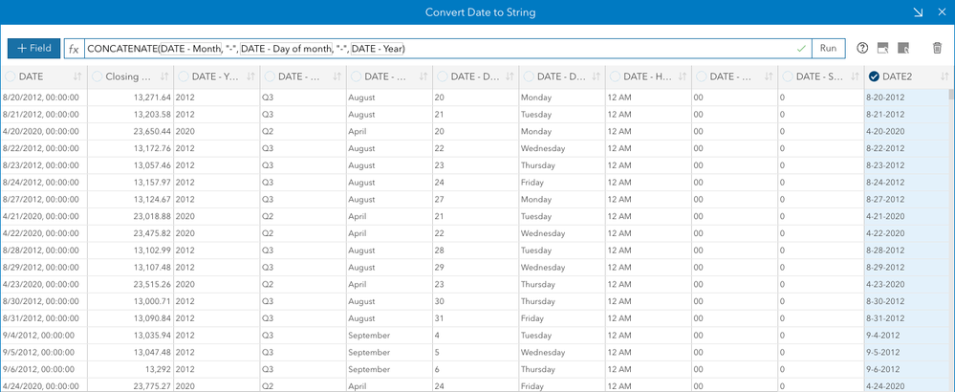Select the DATE column radio circle
955x392 pixels.
[x=11, y=76]
